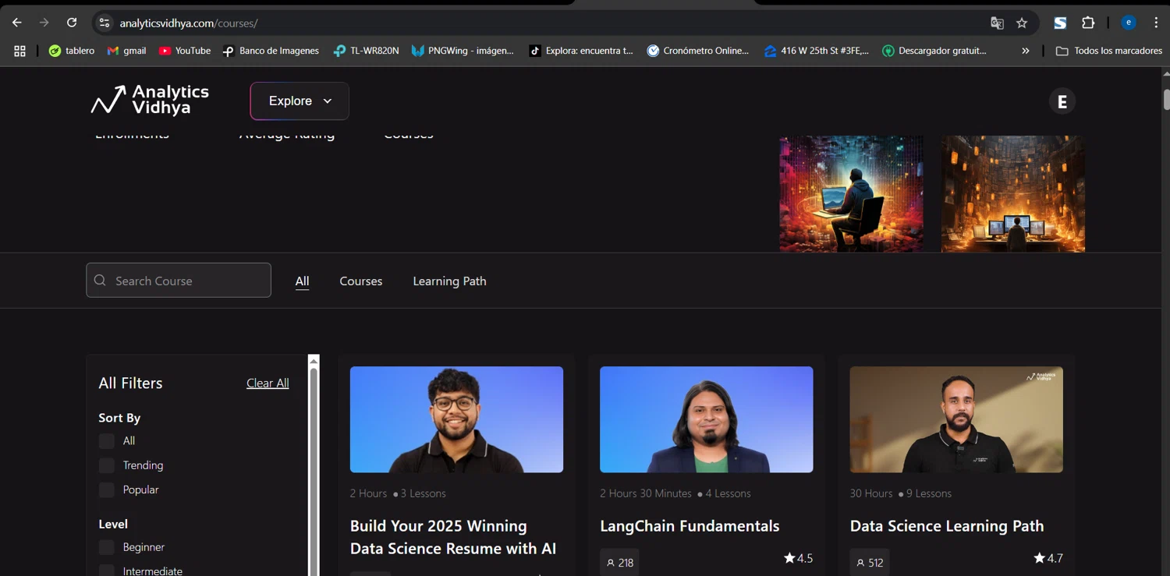Click the resume course instructor thumbnail
Screen dimensions: 1170x576
(x=456, y=419)
